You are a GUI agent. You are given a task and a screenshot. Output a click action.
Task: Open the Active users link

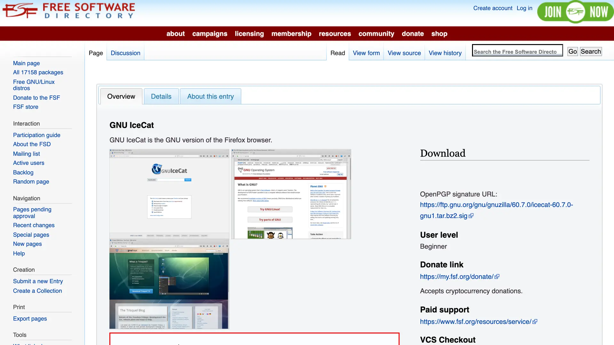(29, 163)
